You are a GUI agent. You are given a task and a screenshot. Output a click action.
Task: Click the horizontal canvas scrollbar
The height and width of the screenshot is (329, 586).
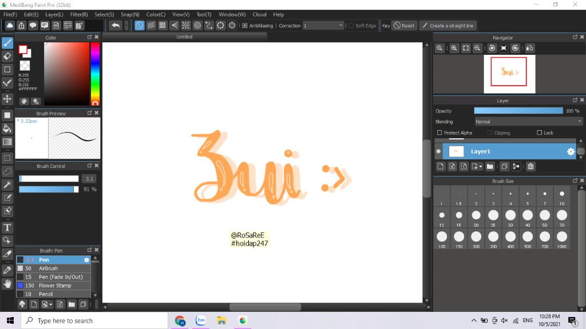pyautogui.click(x=266, y=307)
